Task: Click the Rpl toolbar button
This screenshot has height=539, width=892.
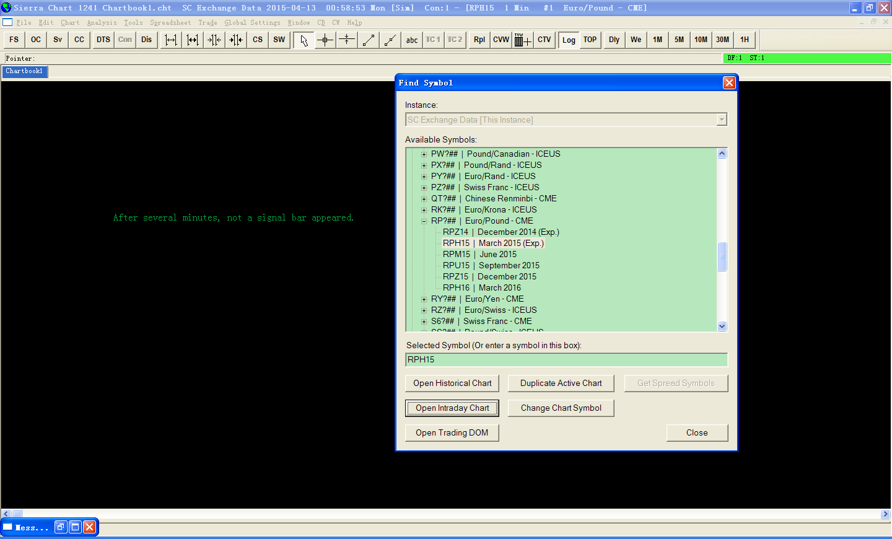Action: [479, 40]
